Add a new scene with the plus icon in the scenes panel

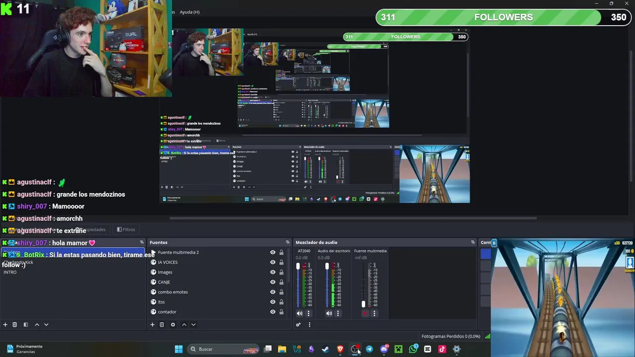click(x=5, y=325)
